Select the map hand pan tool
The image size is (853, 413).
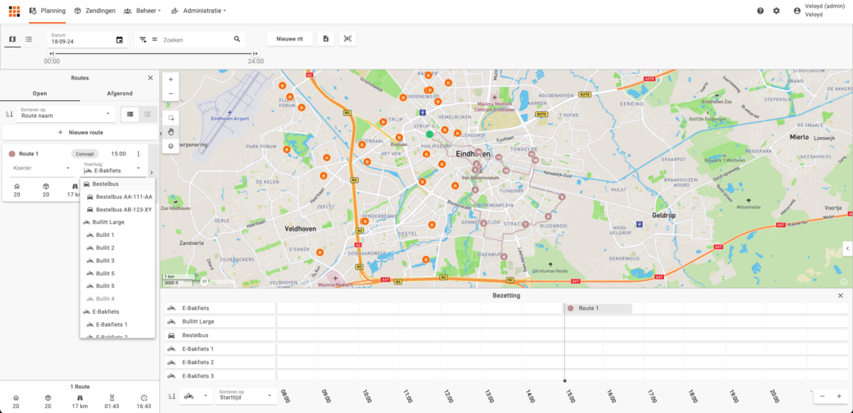[x=171, y=132]
